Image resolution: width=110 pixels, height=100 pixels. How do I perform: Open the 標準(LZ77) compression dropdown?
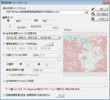coord(47,56)
